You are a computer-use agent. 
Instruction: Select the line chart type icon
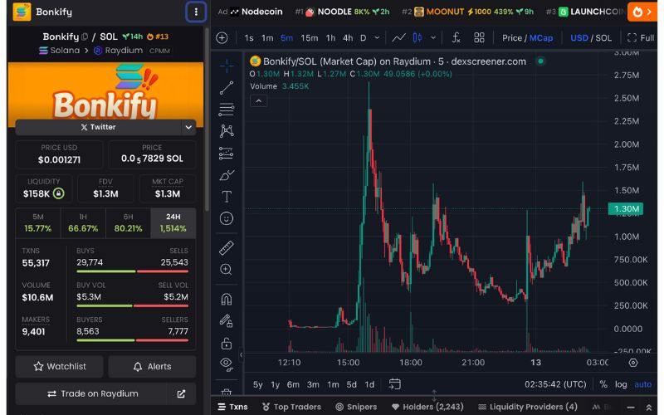pos(398,37)
